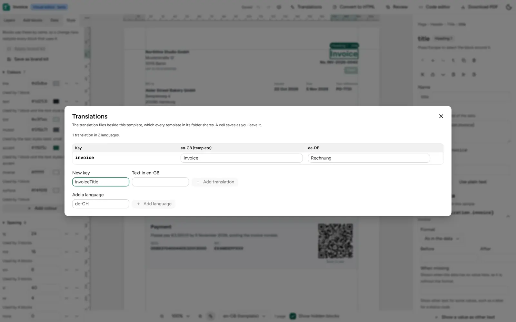The width and height of the screenshot is (516, 322).
Task: Focus the New key field containing invoiceTitle
Action: (x=101, y=182)
